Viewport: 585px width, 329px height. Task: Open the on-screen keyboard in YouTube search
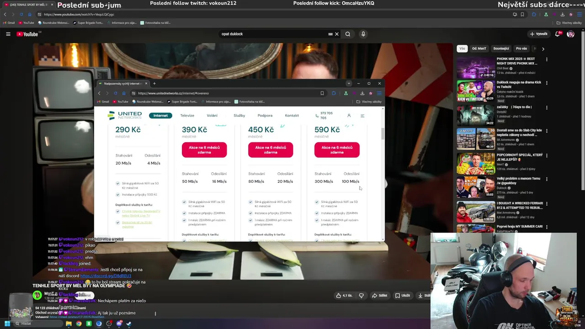[330, 34]
